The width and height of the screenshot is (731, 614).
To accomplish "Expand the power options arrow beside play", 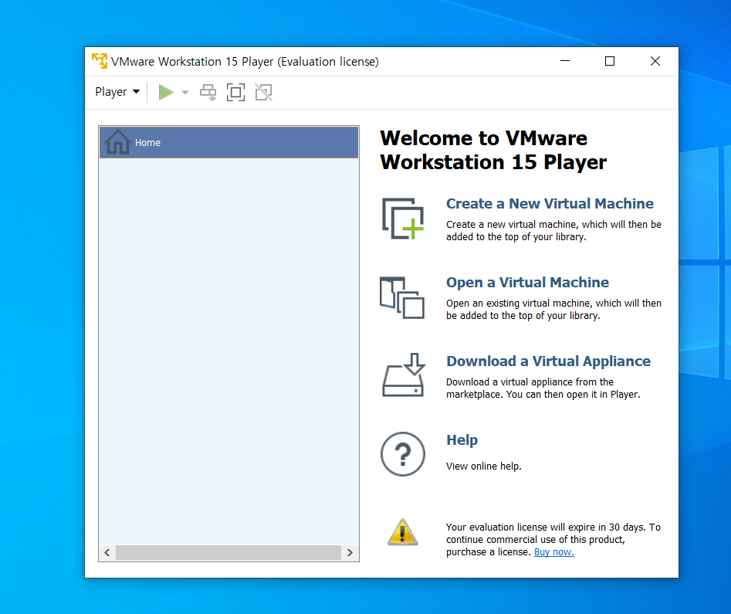I will [x=185, y=93].
